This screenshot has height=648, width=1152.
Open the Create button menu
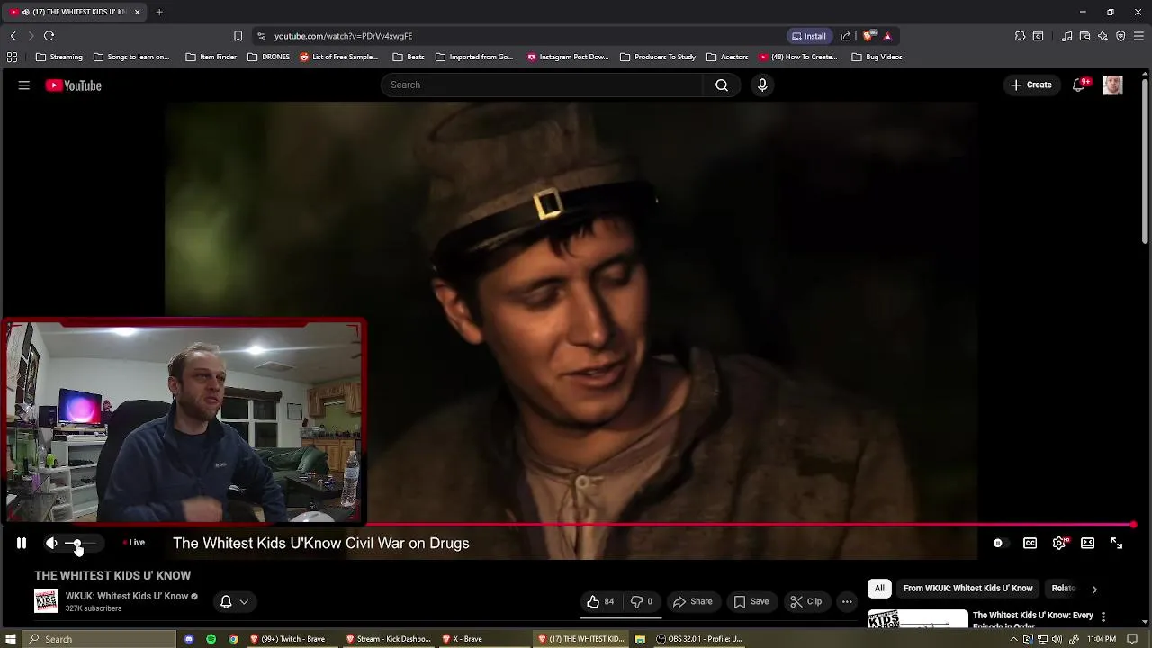1031,85
